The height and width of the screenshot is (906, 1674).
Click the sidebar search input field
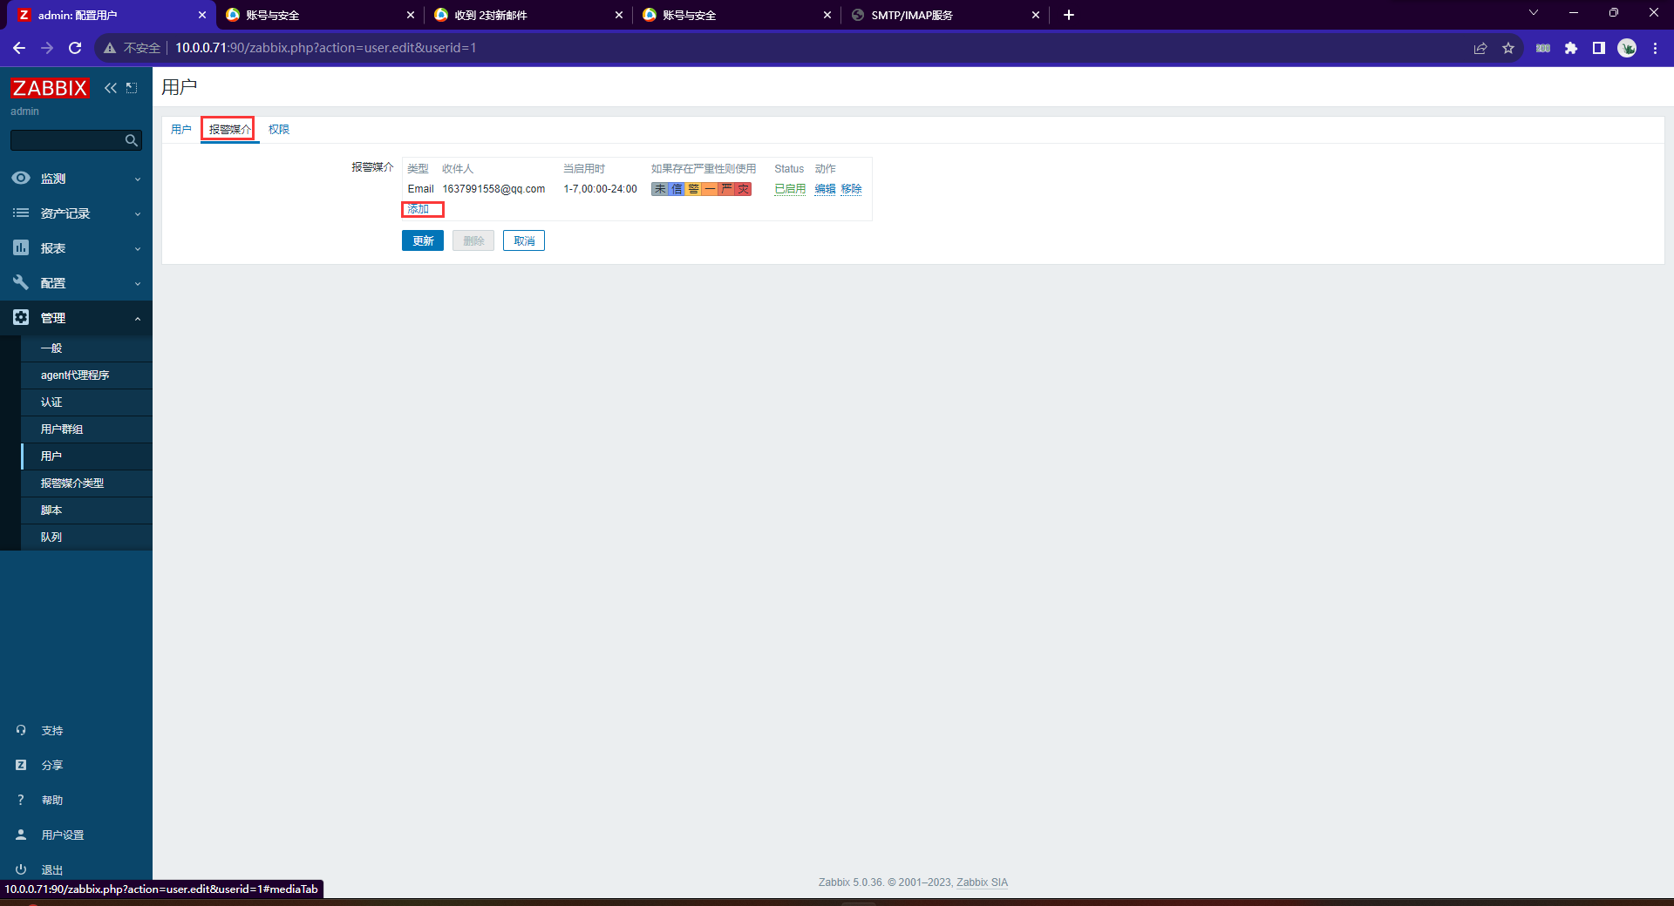[67, 140]
